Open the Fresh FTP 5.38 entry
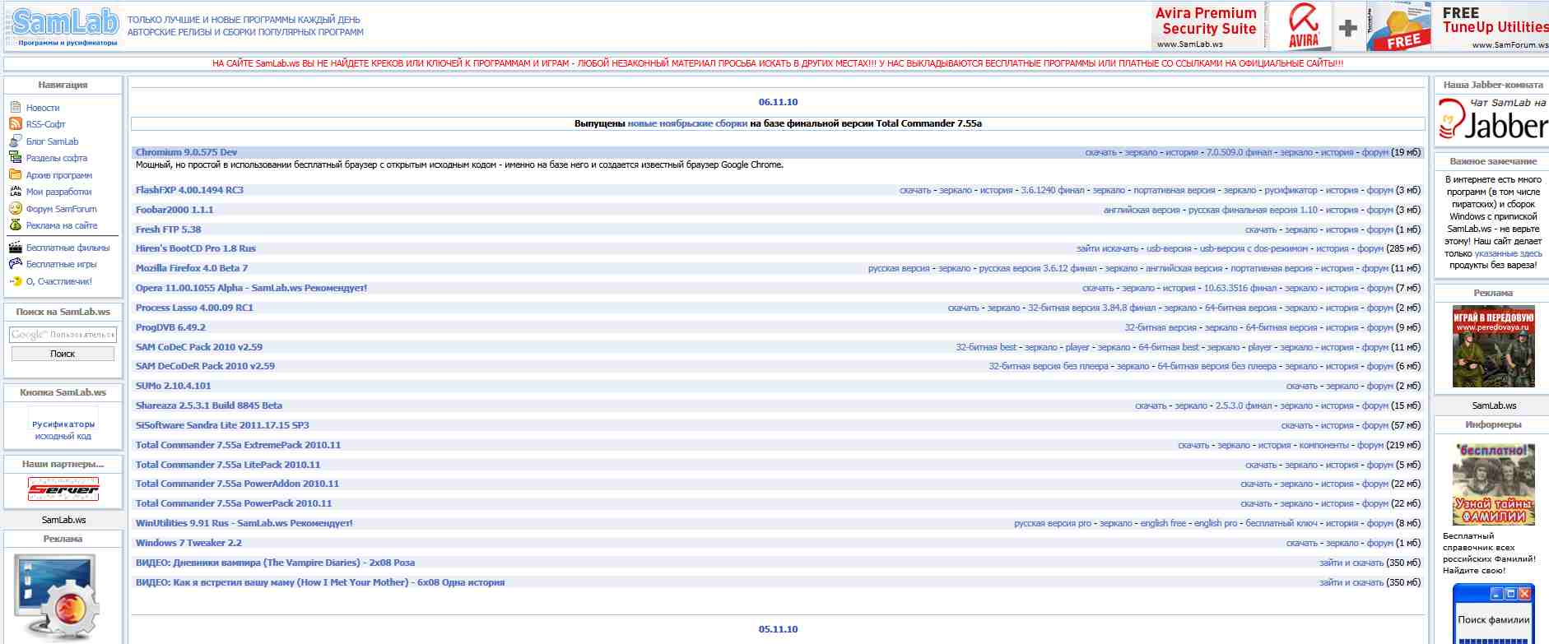The width and height of the screenshot is (1549, 644). click(168, 229)
